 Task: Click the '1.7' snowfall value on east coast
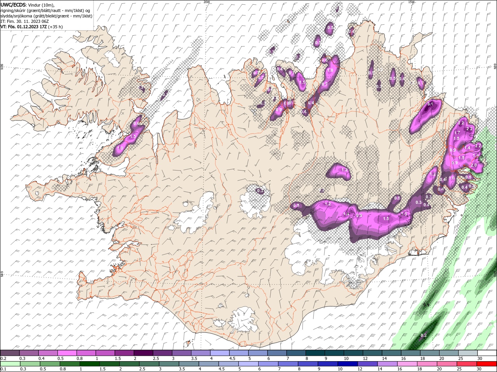pos(457,133)
